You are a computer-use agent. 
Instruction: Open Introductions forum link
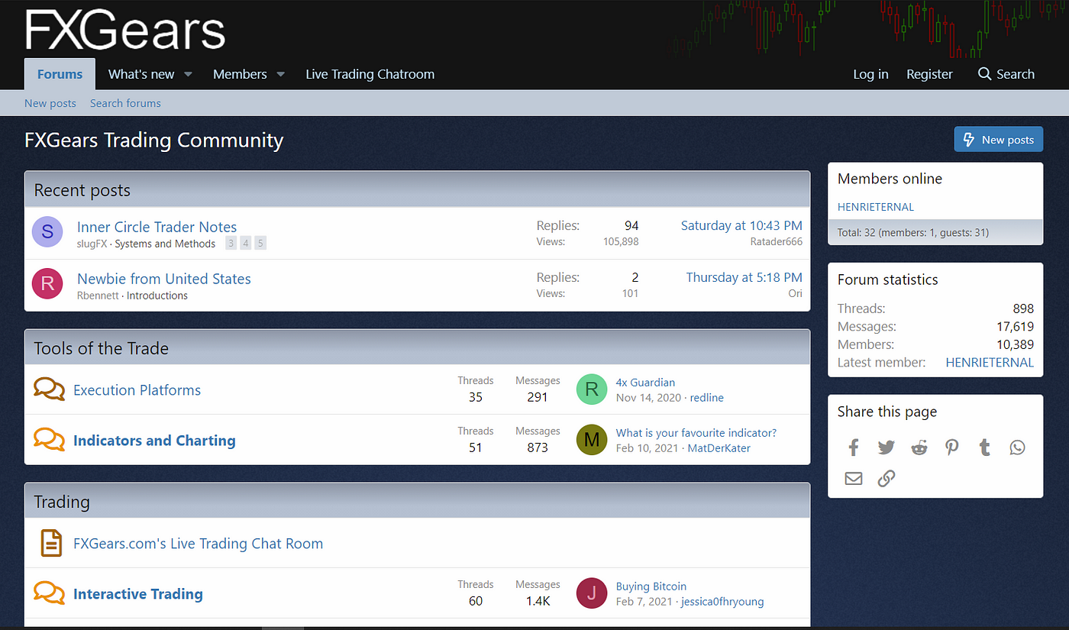tap(157, 296)
